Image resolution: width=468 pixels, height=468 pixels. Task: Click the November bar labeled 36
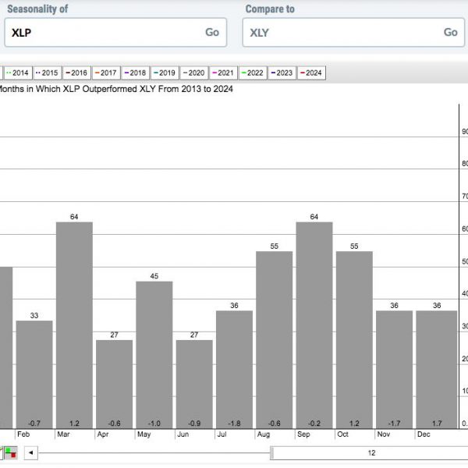(x=394, y=370)
